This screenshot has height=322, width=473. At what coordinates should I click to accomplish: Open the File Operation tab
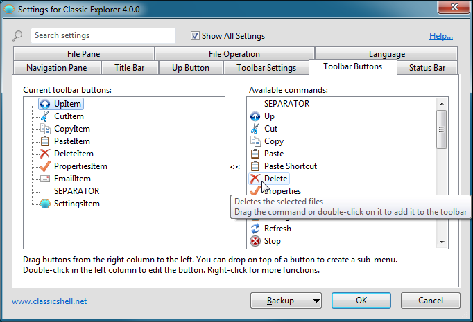[234, 54]
